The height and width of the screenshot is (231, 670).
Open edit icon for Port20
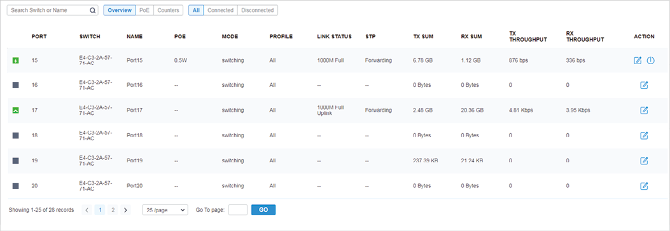[x=645, y=186]
